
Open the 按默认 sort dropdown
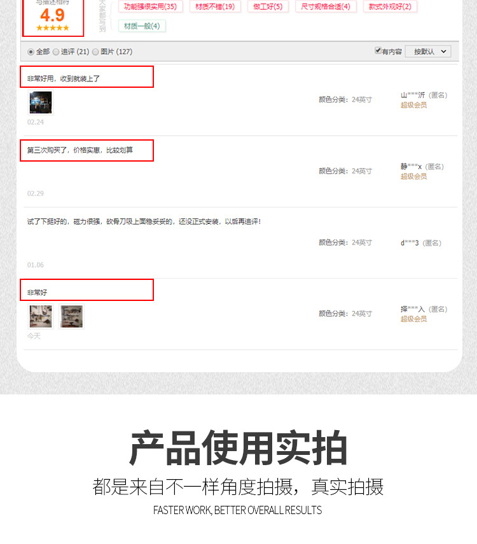(x=428, y=52)
